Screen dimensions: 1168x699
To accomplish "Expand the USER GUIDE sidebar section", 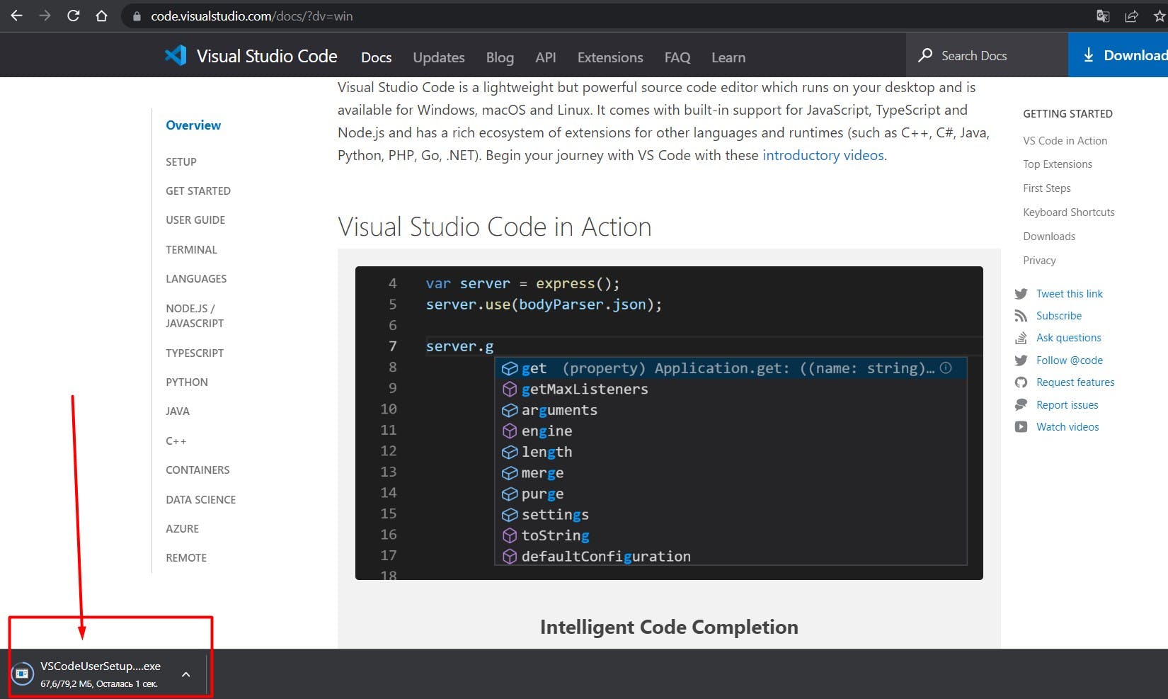I will [x=195, y=220].
